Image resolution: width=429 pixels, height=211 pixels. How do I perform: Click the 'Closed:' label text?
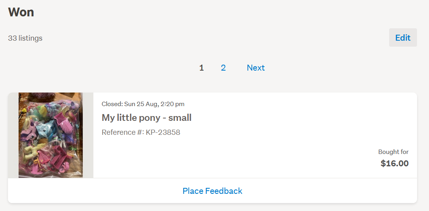[112, 104]
